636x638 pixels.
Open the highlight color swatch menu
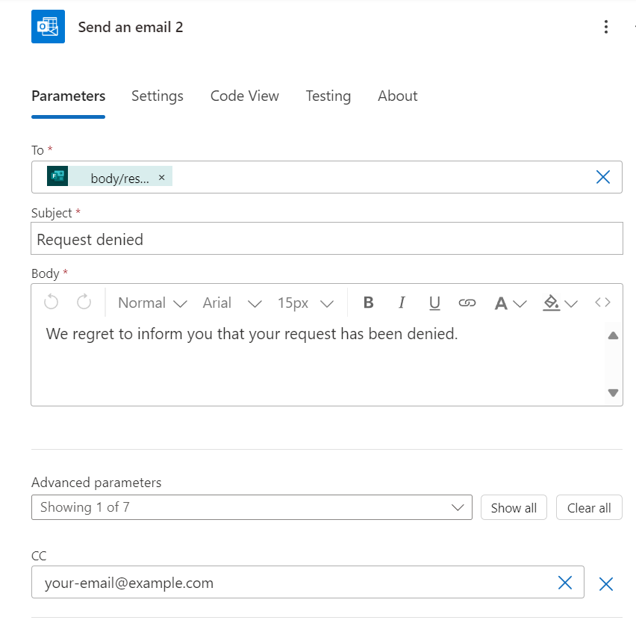click(x=558, y=302)
